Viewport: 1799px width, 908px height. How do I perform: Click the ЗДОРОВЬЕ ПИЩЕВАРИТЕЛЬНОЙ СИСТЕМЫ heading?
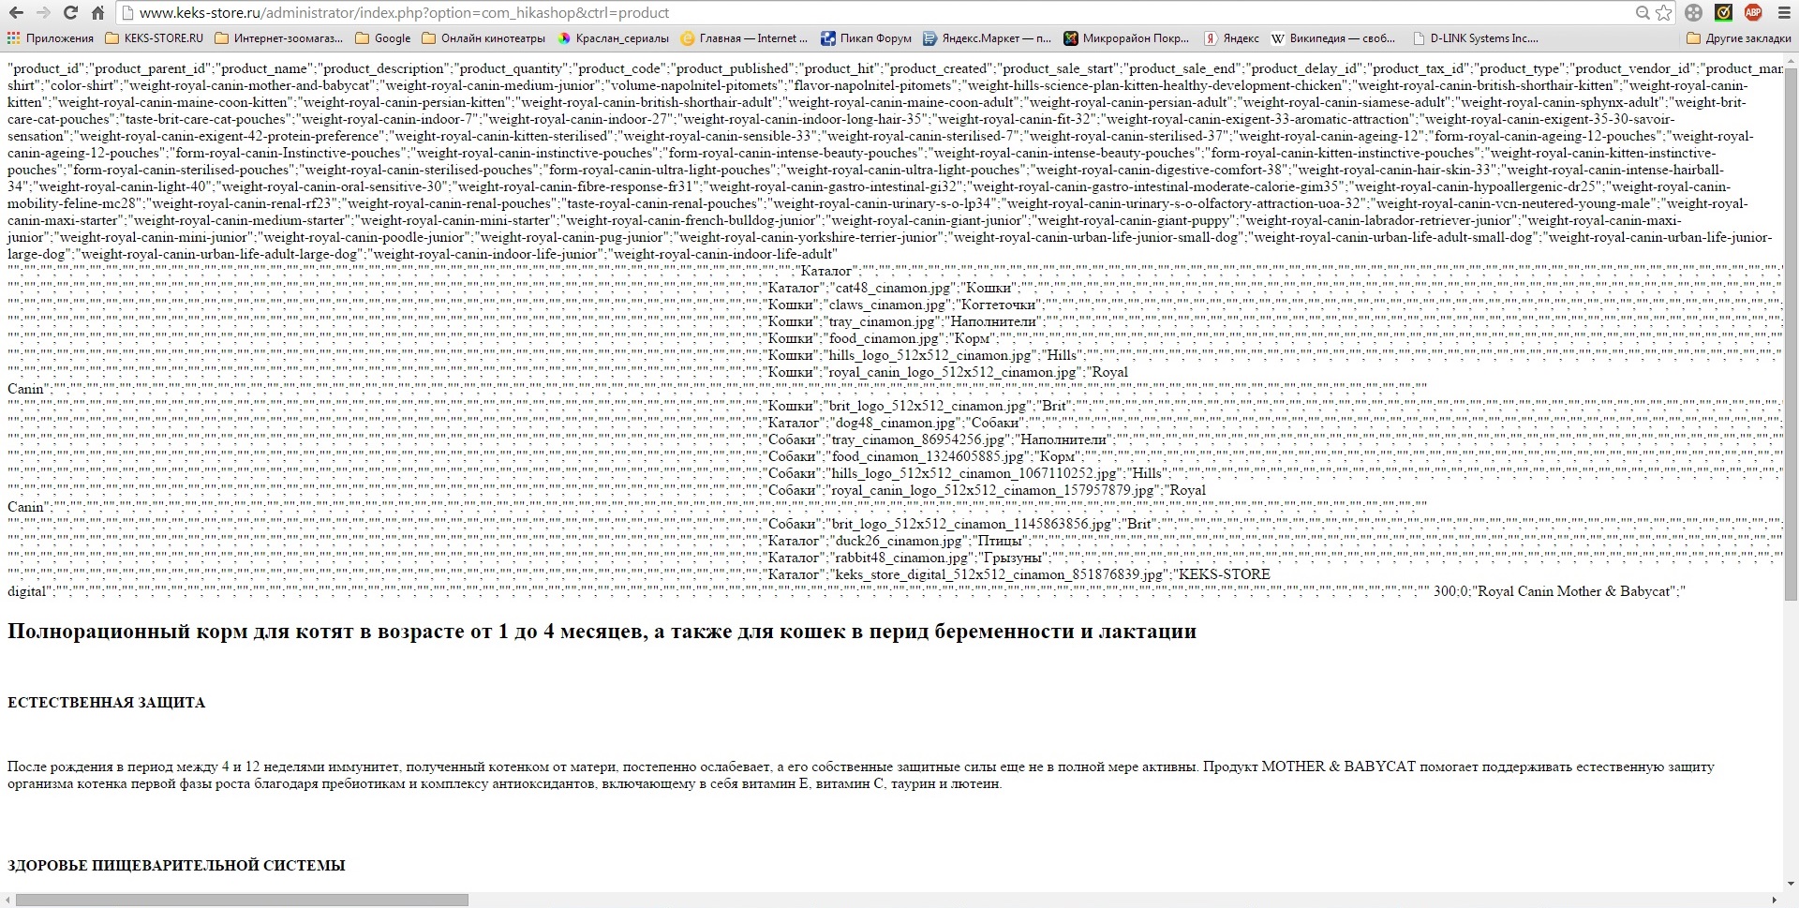(x=176, y=866)
